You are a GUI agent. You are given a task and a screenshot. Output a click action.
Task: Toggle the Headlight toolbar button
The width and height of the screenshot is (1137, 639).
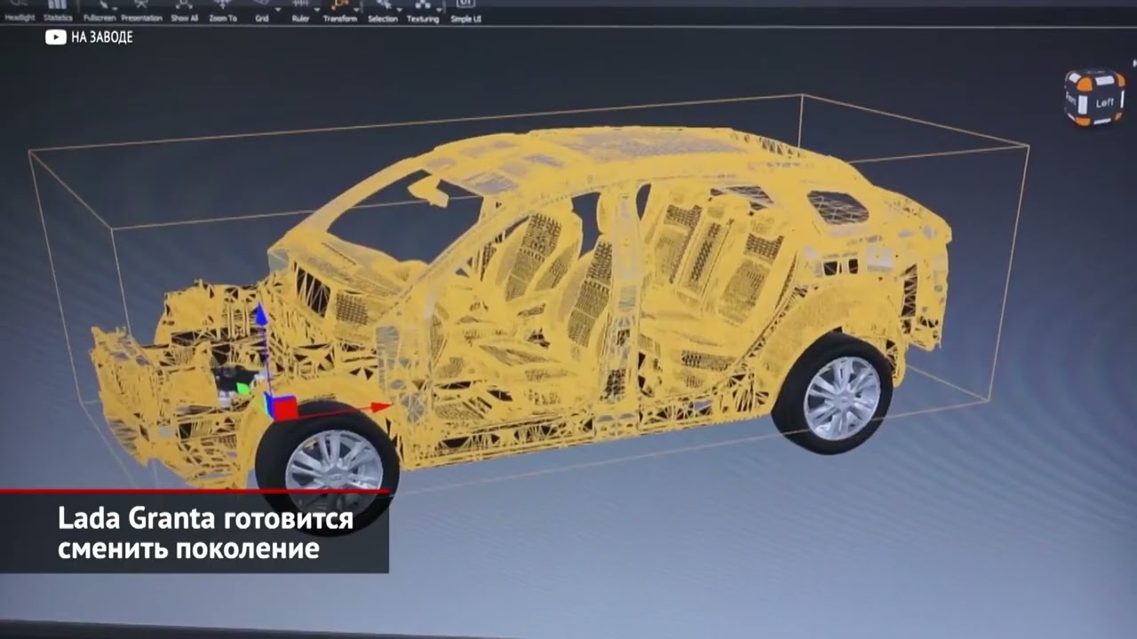pos(20,11)
